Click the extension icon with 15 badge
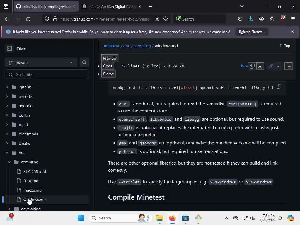The height and width of the screenshot is (225, 300). (283, 18)
